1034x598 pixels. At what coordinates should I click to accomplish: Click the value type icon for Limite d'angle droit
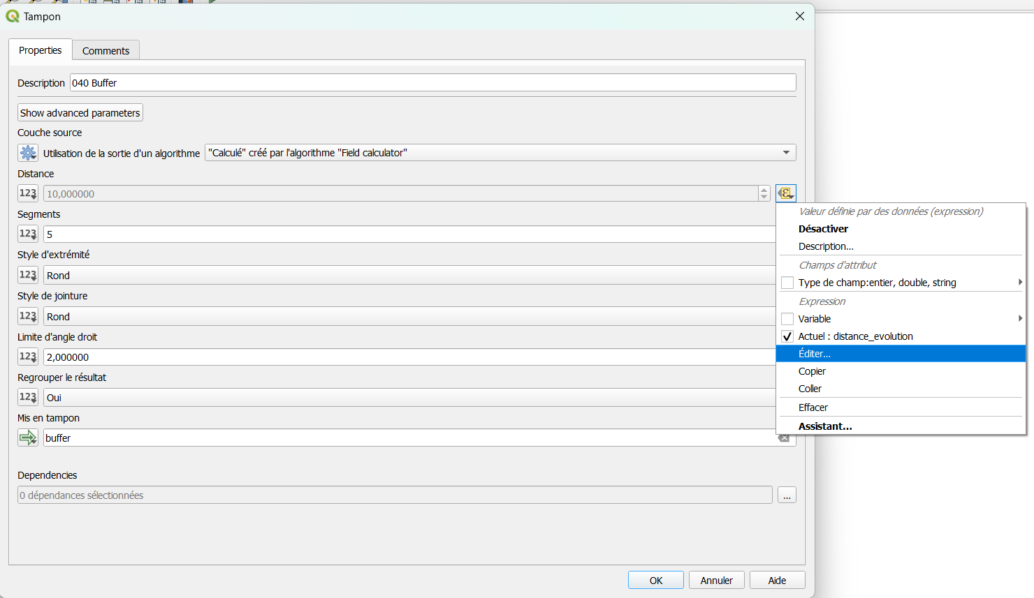(x=28, y=357)
